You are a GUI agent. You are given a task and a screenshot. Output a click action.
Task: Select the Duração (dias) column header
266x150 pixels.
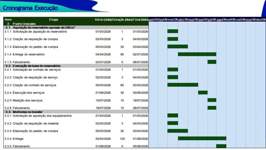122,20
